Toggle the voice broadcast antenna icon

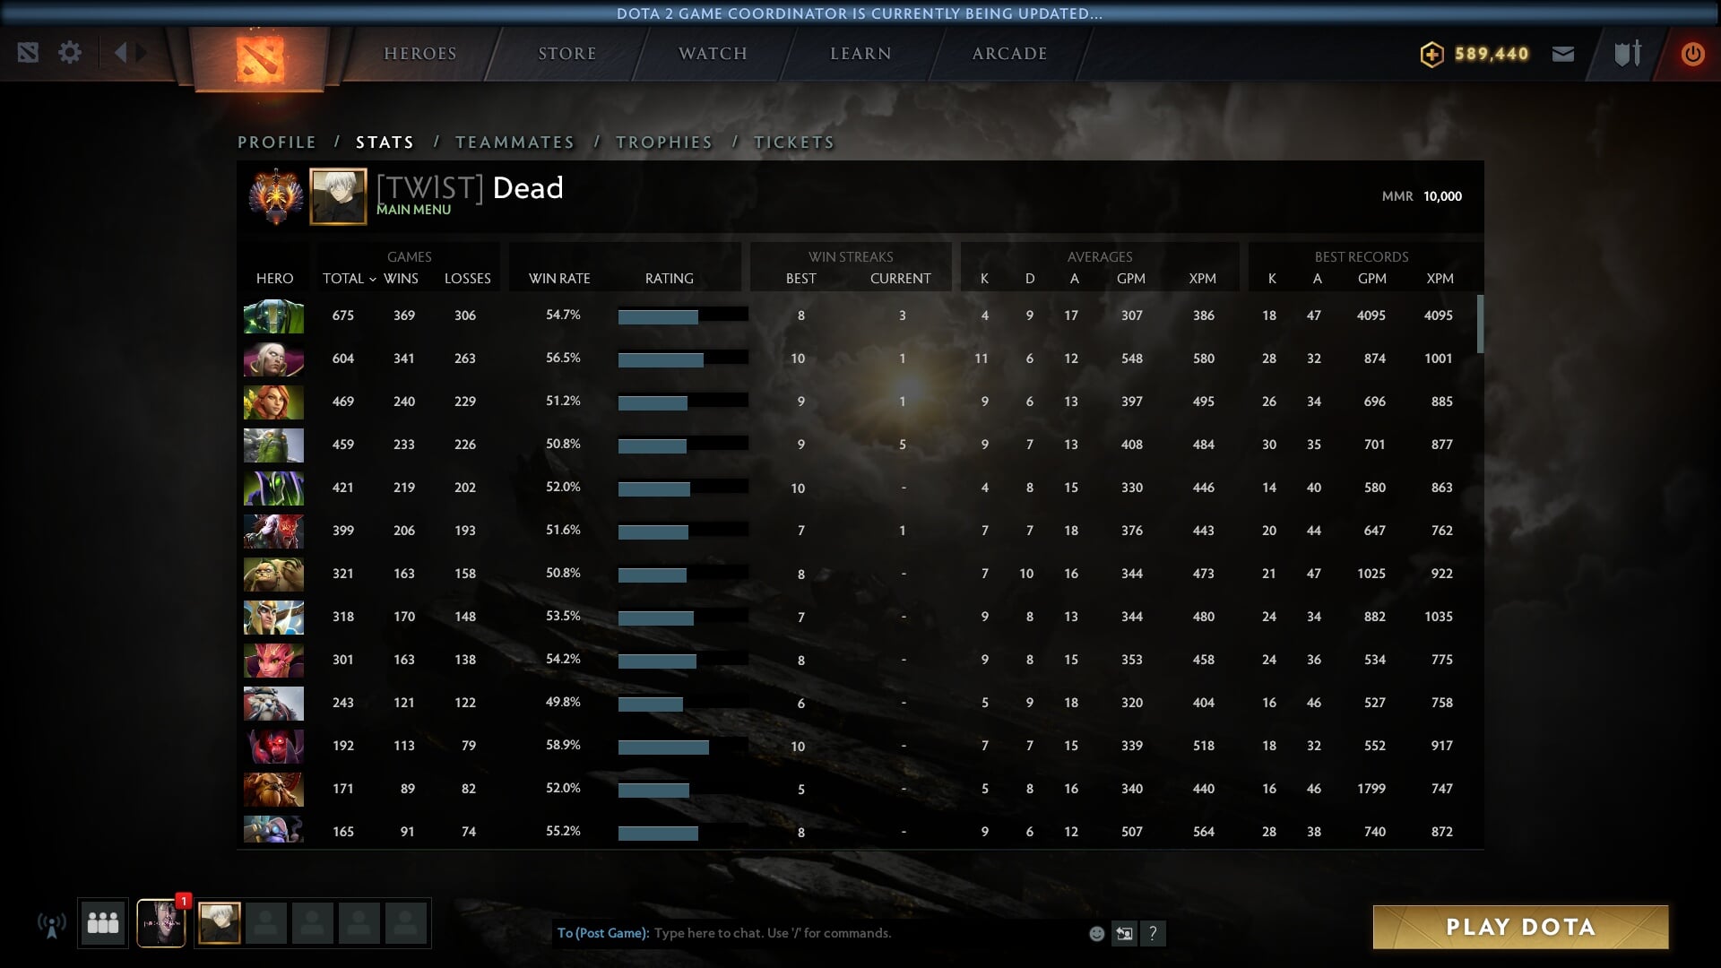point(52,924)
